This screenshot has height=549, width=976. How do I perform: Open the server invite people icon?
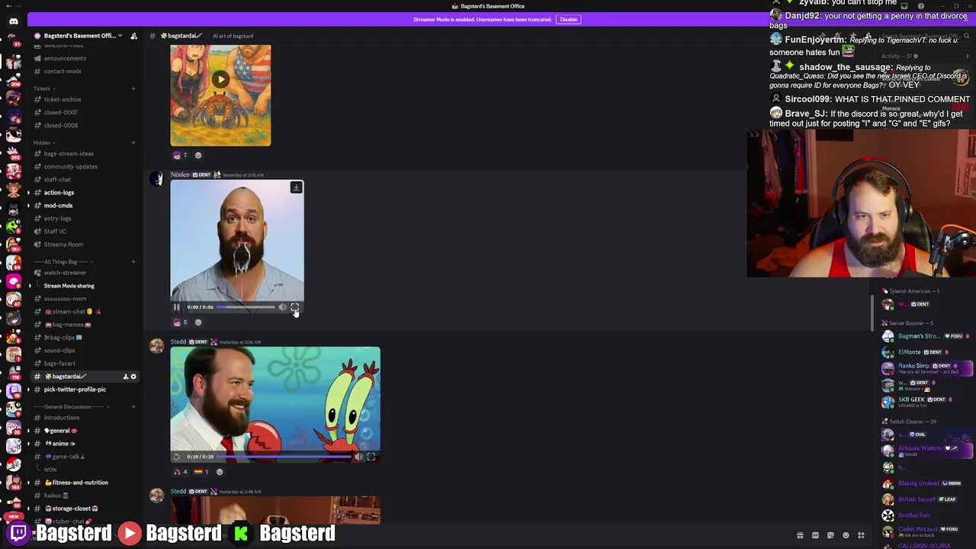133,36
